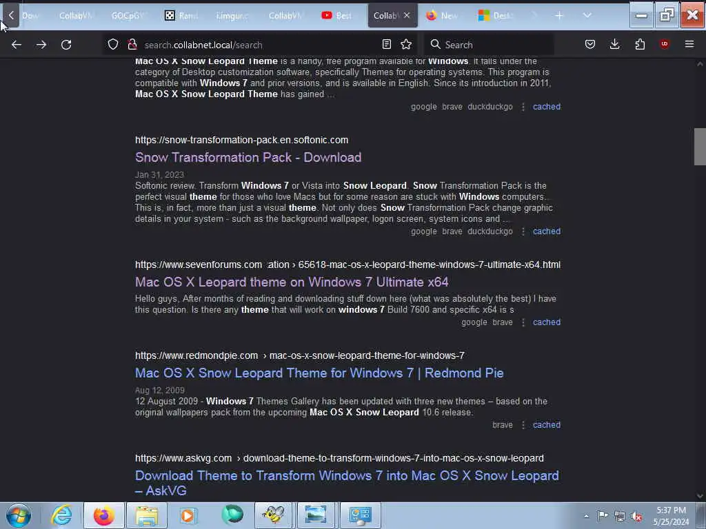Open the Windows Start orb
This screenshot has width=706, height=529.
19,515
